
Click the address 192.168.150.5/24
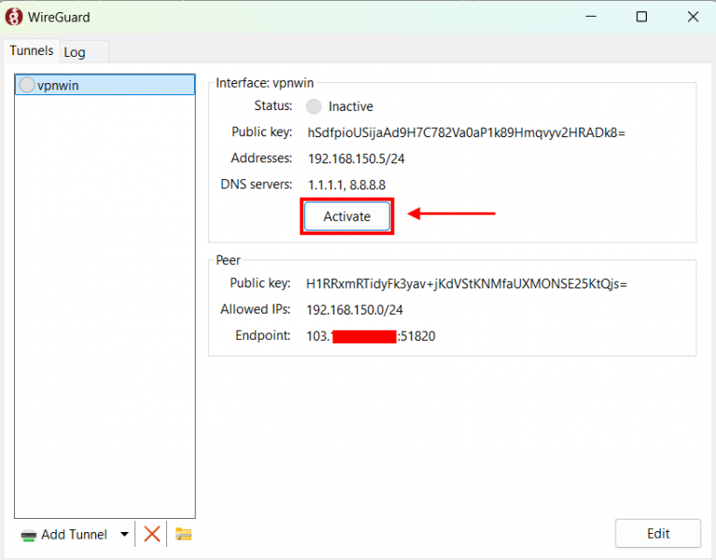pos(357,159)
